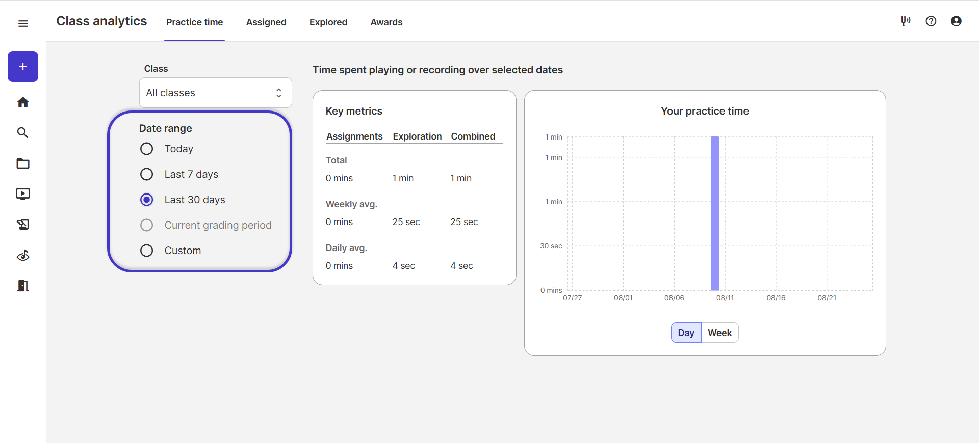The image size is (979, 443).
Task: Click the Key metrics card title
Action: [x=354, y=111]
